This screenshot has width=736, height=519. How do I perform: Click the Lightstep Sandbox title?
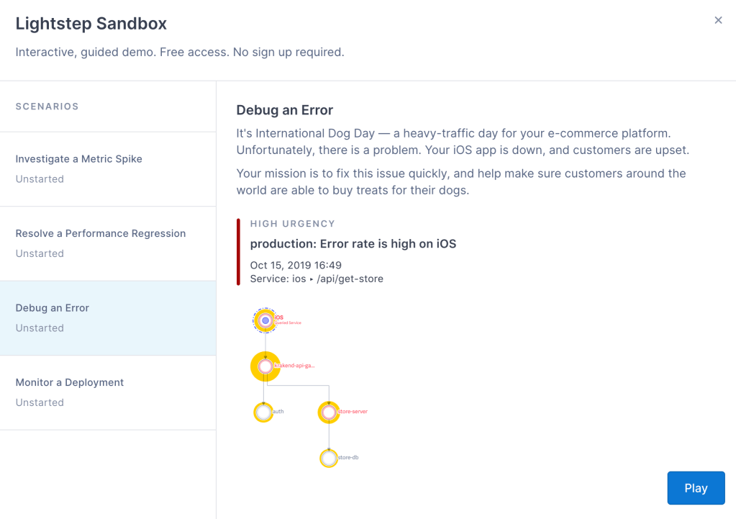tap(91, 24)
